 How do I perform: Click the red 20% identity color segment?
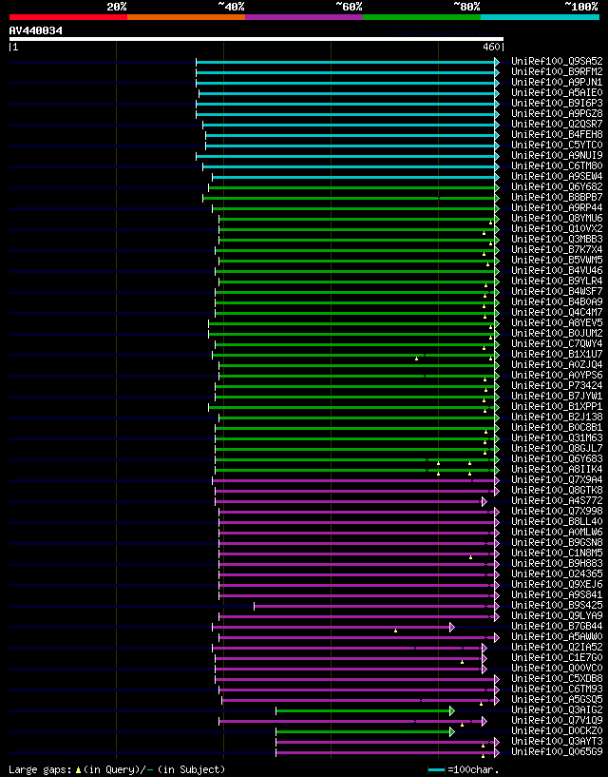pyautogui.click(x=68, y=17)
